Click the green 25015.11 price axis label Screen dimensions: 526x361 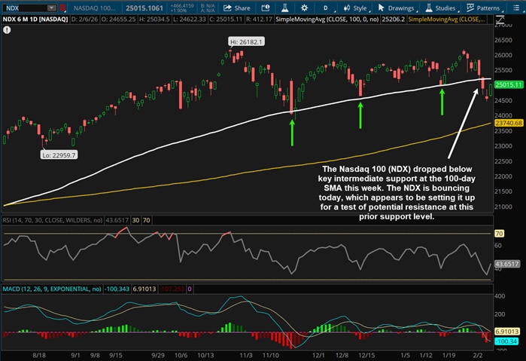[509, 84]
